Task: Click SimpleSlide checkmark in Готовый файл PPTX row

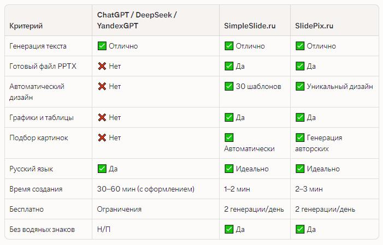Action: [229, 66]
